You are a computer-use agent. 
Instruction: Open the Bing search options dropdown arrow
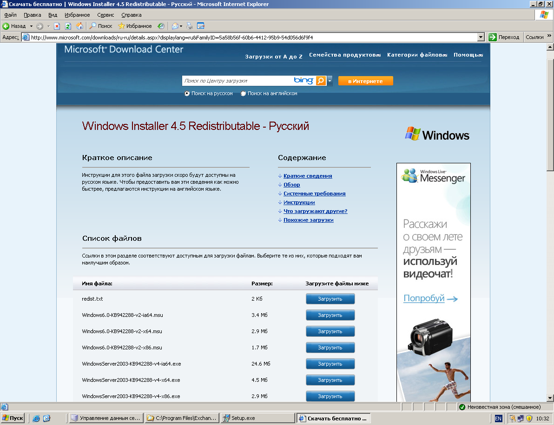pos(330,81)
